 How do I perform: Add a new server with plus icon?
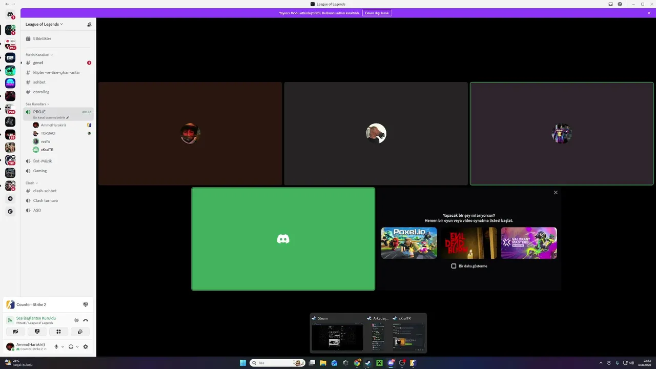tap(10, 199)
